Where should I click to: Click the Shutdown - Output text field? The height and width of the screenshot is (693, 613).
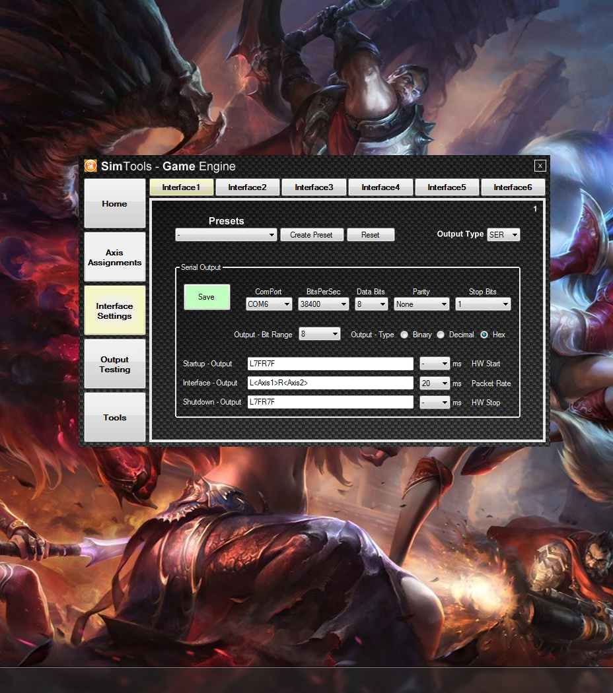tap(330, 402)
